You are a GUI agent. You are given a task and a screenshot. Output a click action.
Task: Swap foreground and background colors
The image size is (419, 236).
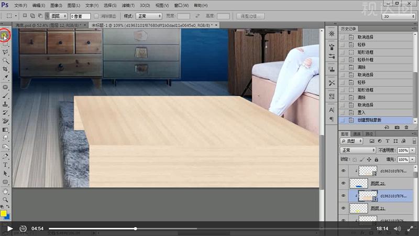(x=8, y=207)
